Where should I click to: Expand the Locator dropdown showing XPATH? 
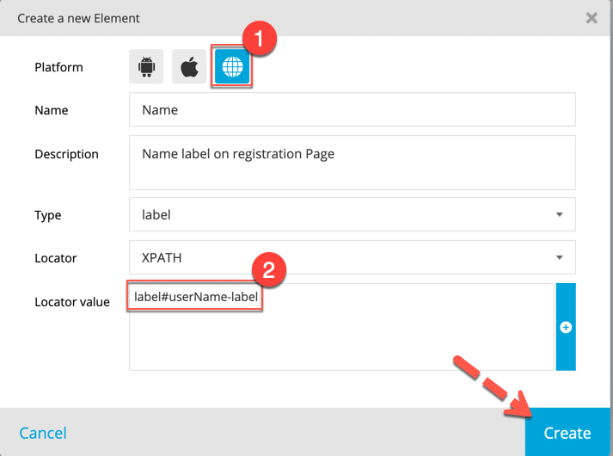click(352, 257)
